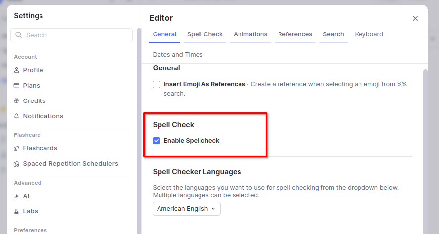Click the Spaced Repetition Schedulers icon
The width and height of the screenshot is (439, 234).
tap(17, 164)
